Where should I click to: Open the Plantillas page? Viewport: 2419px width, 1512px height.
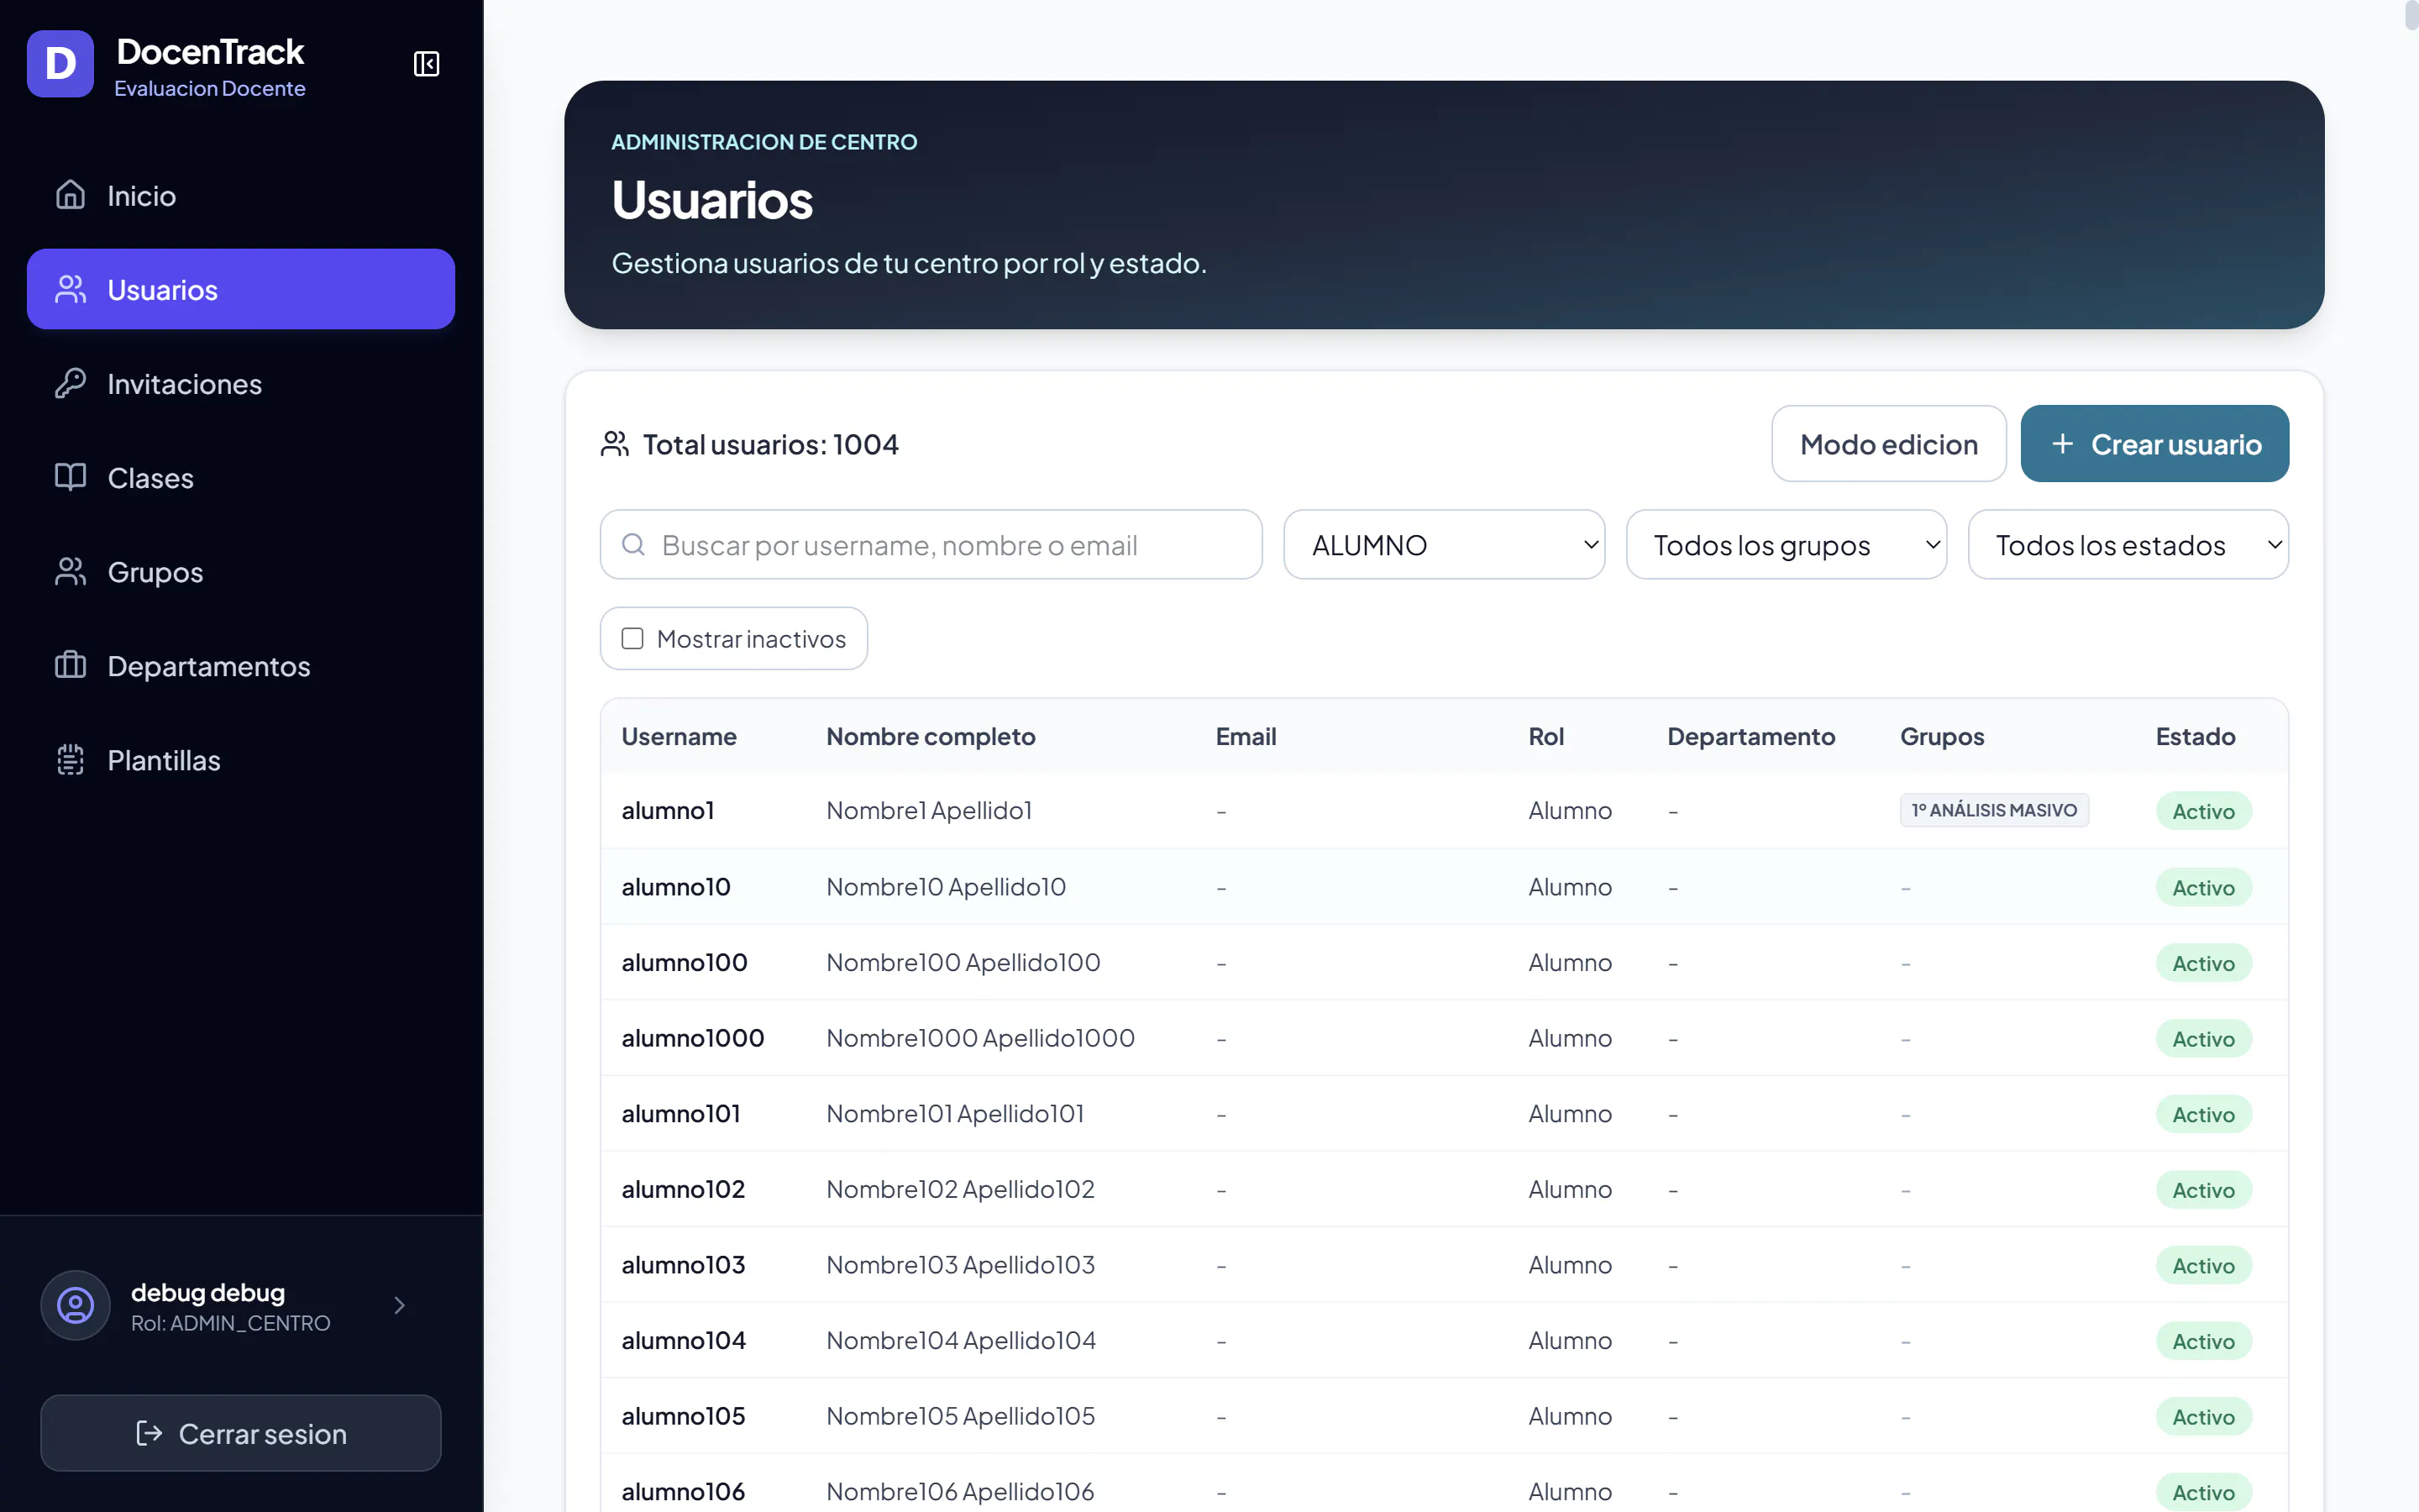tap(241, 760)
